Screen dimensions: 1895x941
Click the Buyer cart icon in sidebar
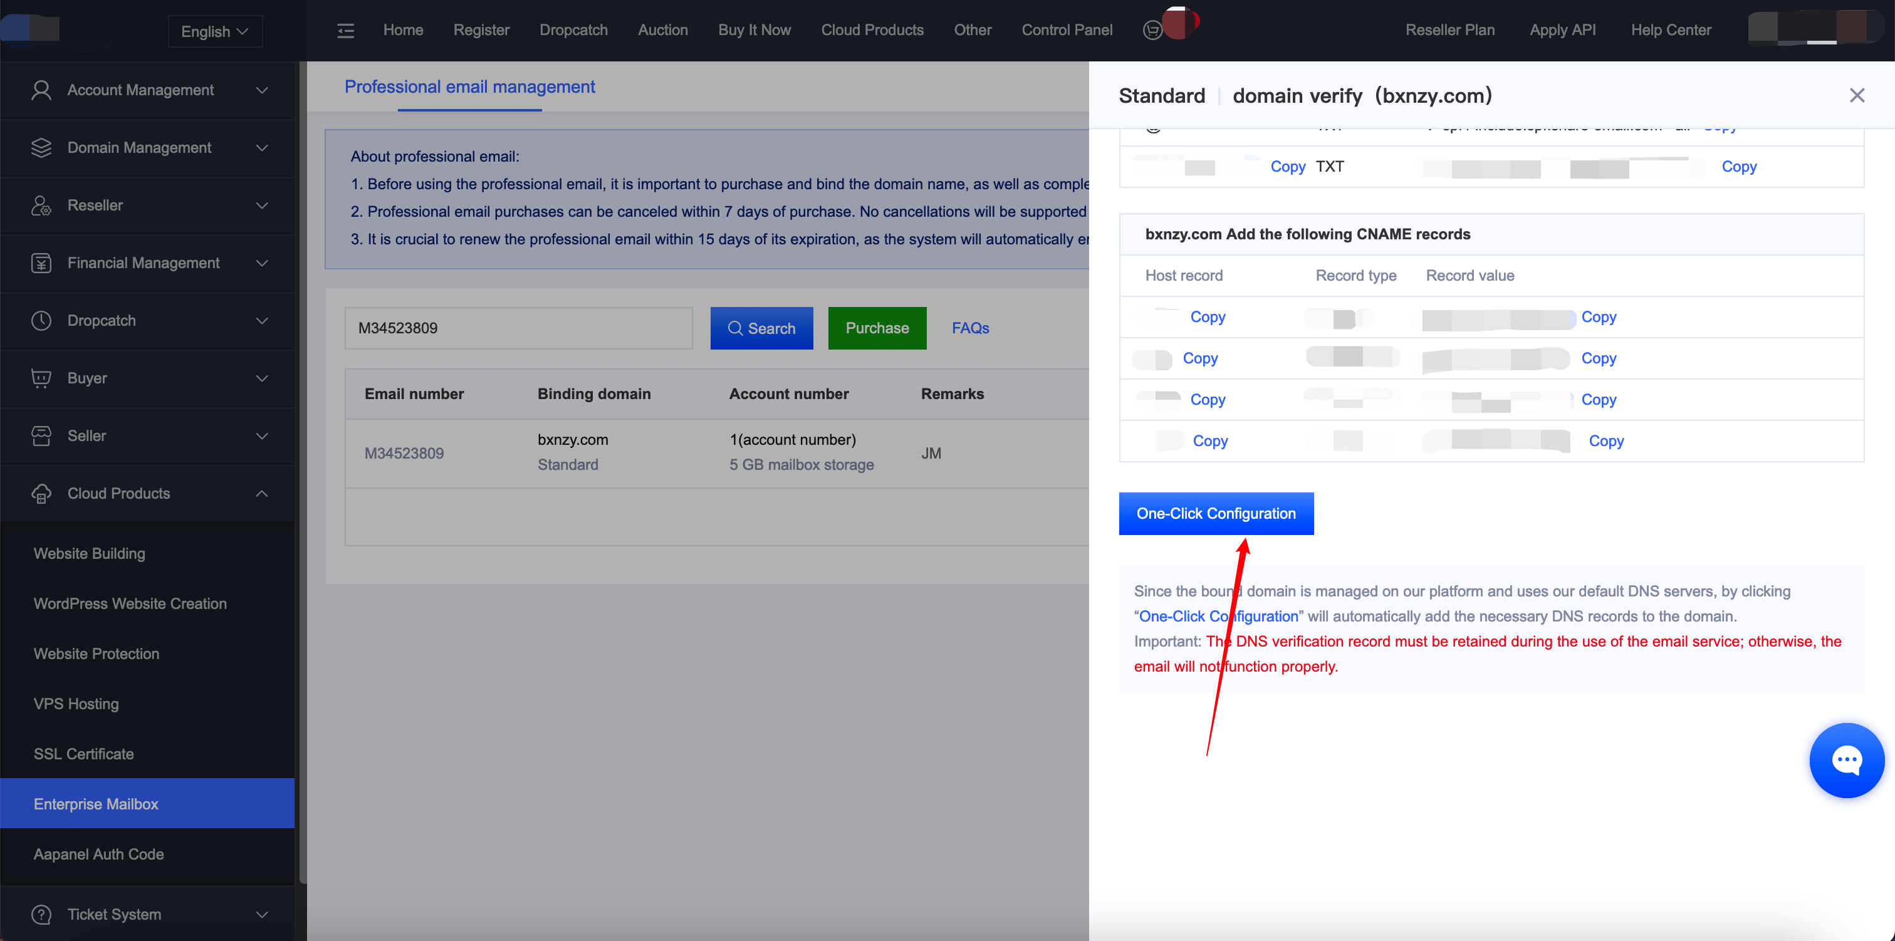pos(41,378)
